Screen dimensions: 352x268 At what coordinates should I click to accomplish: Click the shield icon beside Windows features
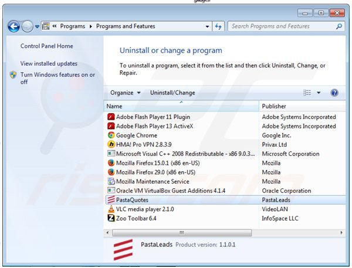(x=13, y=74)
